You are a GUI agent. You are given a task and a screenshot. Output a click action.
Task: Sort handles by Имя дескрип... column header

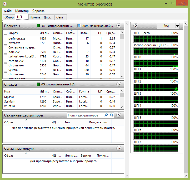[99, 122]
